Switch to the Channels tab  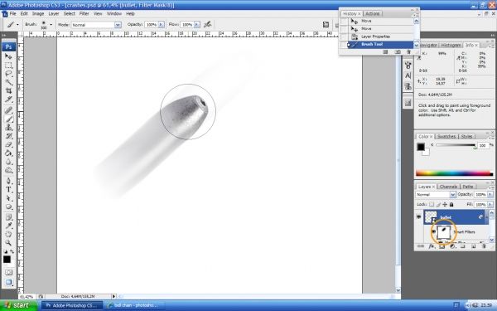click(448, 187)
